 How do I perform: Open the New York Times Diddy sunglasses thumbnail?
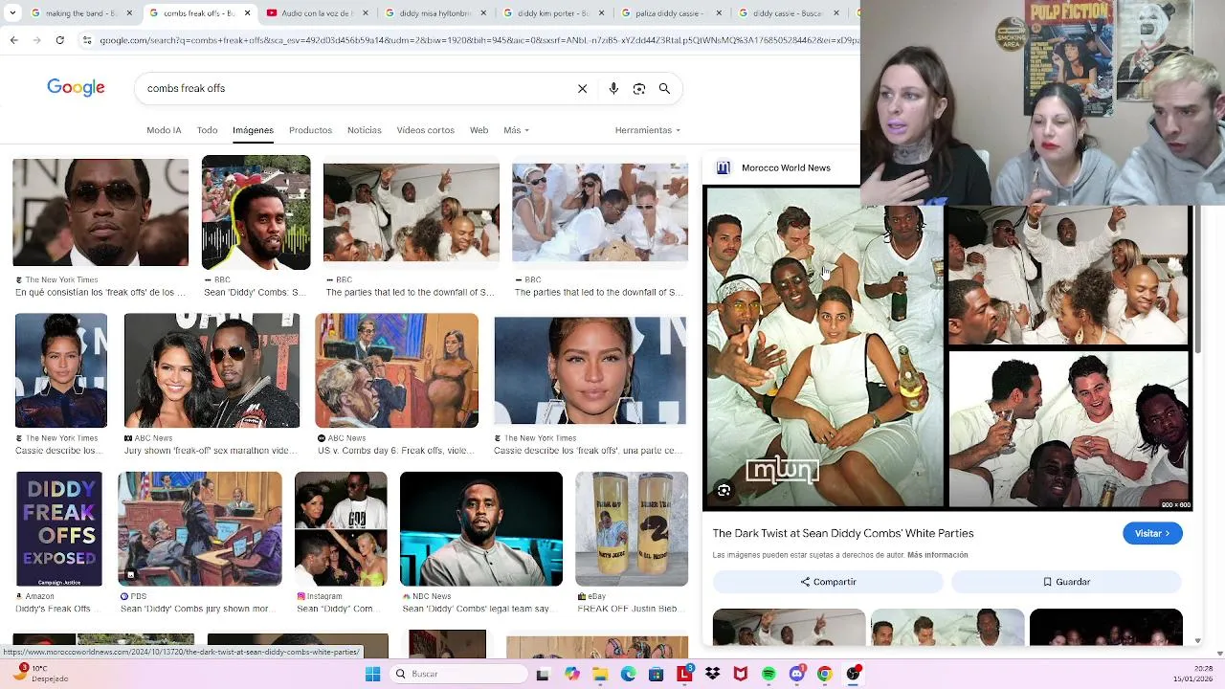tap(100, 212)
